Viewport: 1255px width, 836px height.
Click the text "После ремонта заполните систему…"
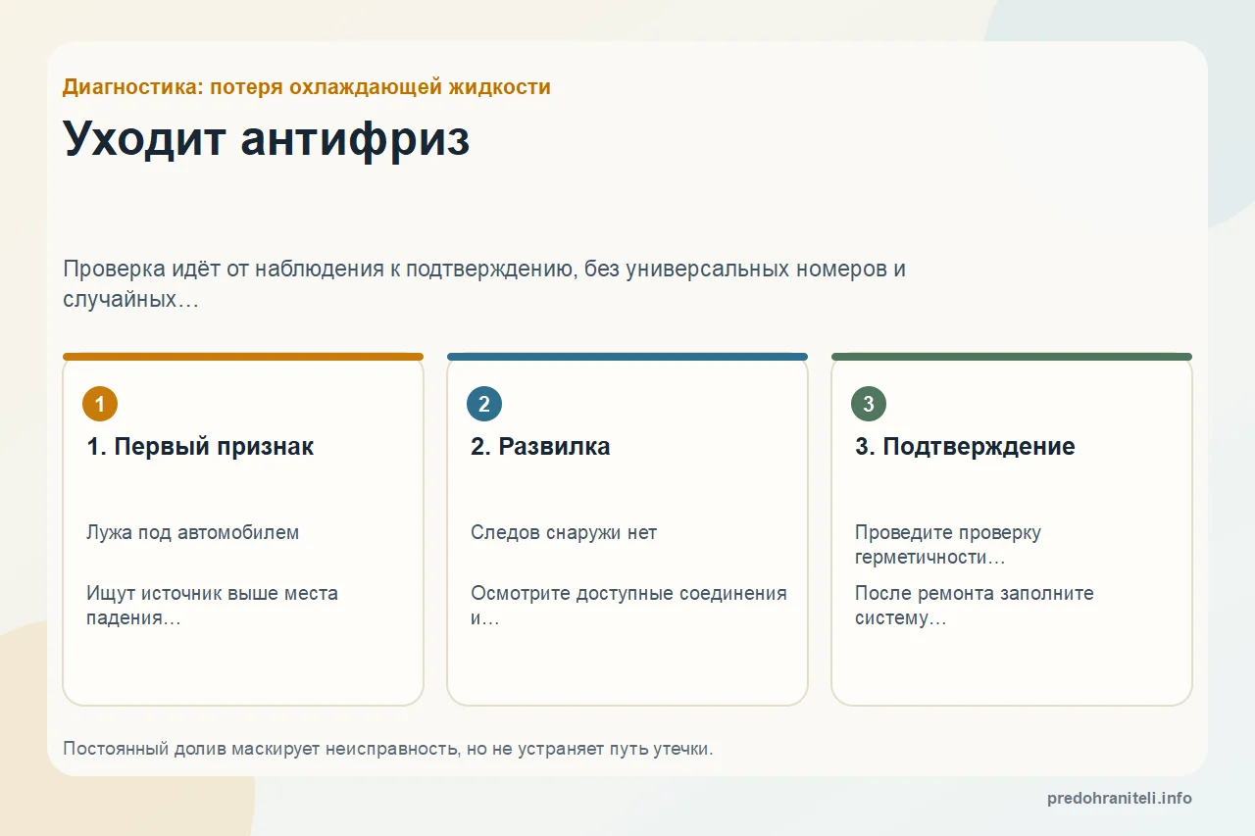(975, 606)
